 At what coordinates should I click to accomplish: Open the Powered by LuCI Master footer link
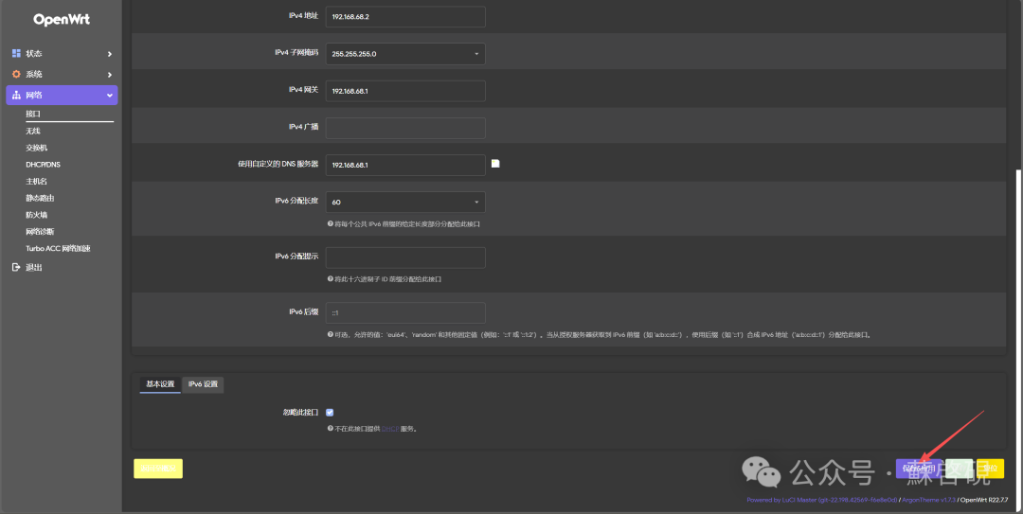(x=822, y=500)
